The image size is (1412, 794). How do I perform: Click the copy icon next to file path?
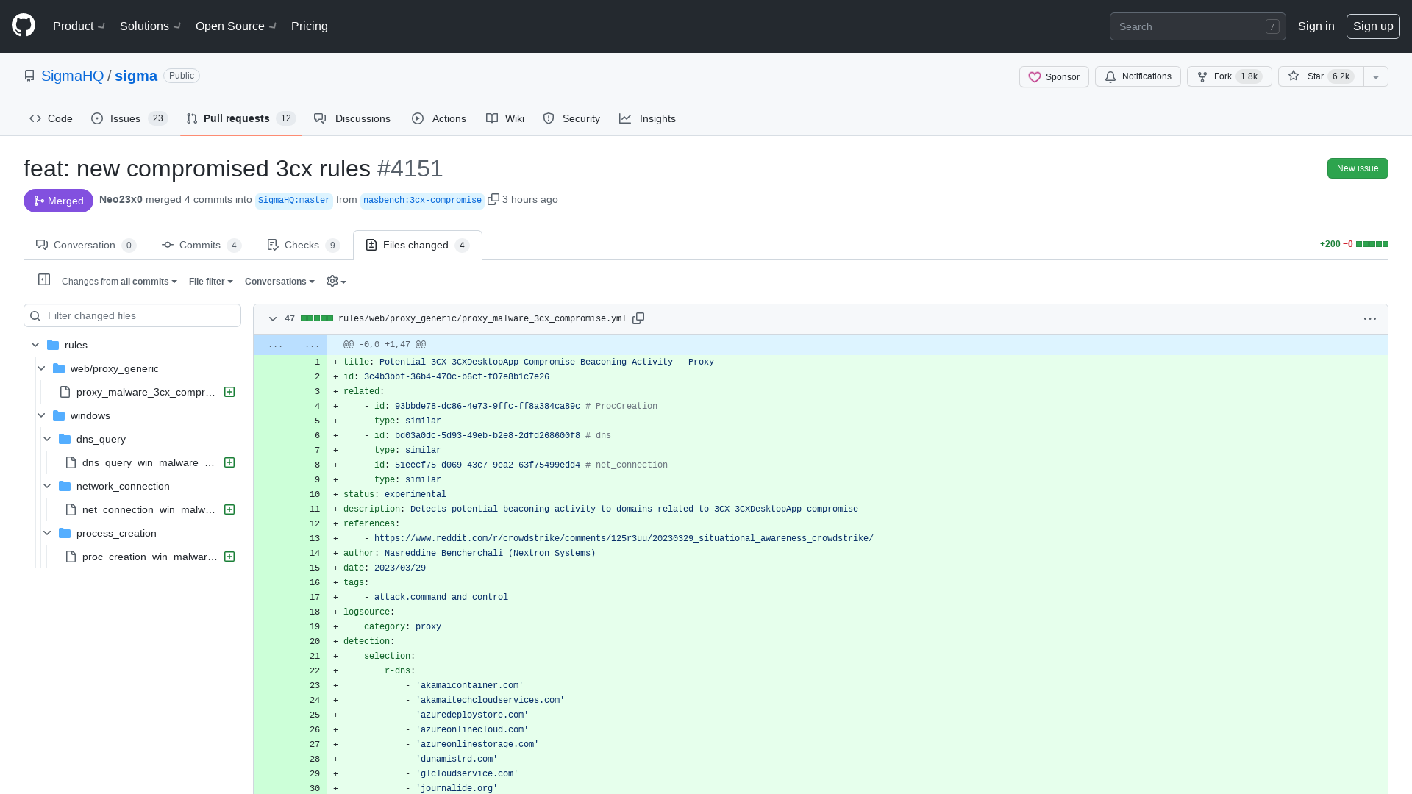[x=638, y=318]
